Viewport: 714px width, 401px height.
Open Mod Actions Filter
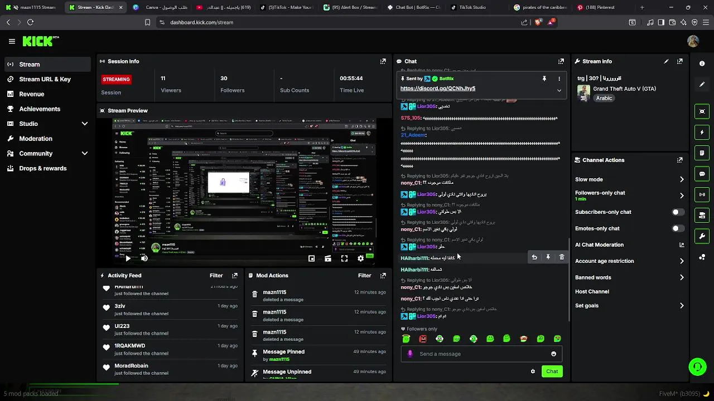[x=364, y=275]
